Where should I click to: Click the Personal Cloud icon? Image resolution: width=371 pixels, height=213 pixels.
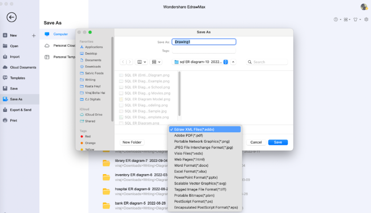(47, 45)
